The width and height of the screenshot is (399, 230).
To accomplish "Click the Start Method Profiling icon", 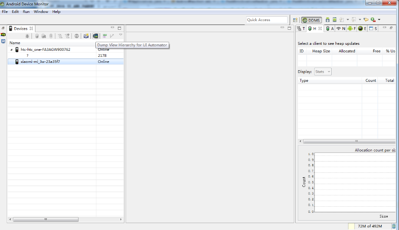I will [67, 36].
